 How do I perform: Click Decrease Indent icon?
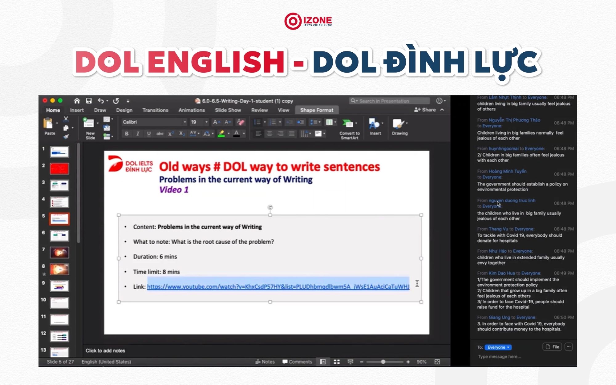[290, 122]
